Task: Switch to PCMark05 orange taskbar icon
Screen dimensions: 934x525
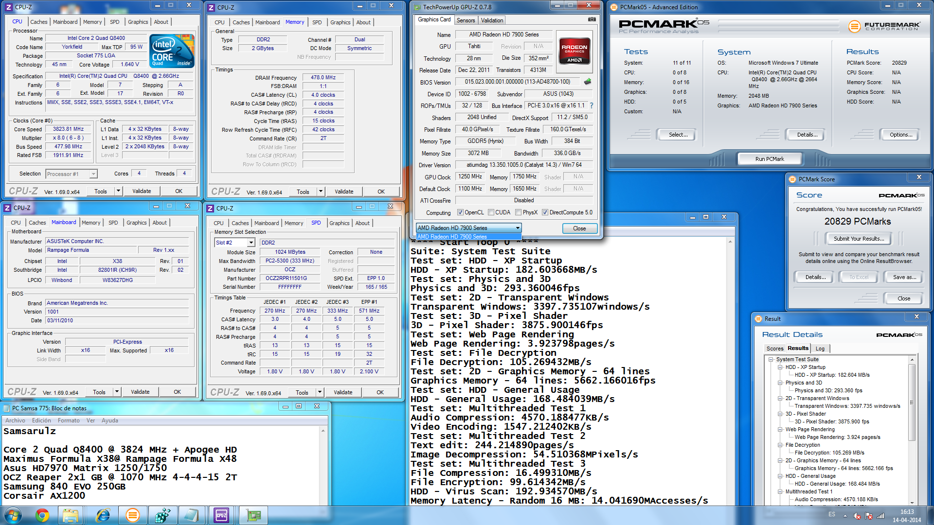Action: 132,515
